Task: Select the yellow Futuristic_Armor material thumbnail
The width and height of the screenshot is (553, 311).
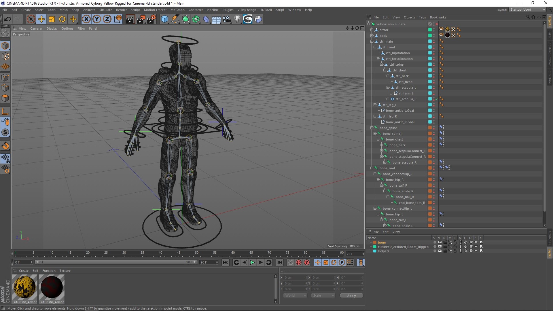Action: tap(25, 287)
